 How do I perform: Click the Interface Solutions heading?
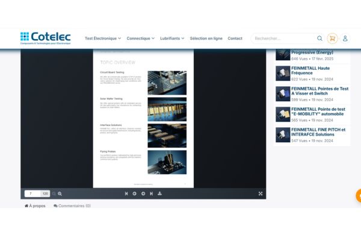pyautogui.click(x=111, y=125)
